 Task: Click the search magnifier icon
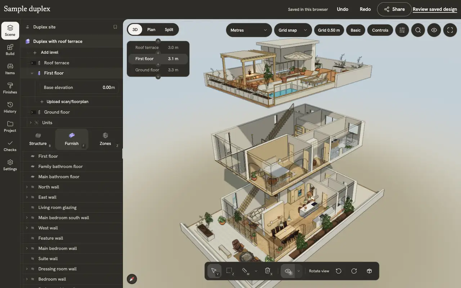coord(418,30)
